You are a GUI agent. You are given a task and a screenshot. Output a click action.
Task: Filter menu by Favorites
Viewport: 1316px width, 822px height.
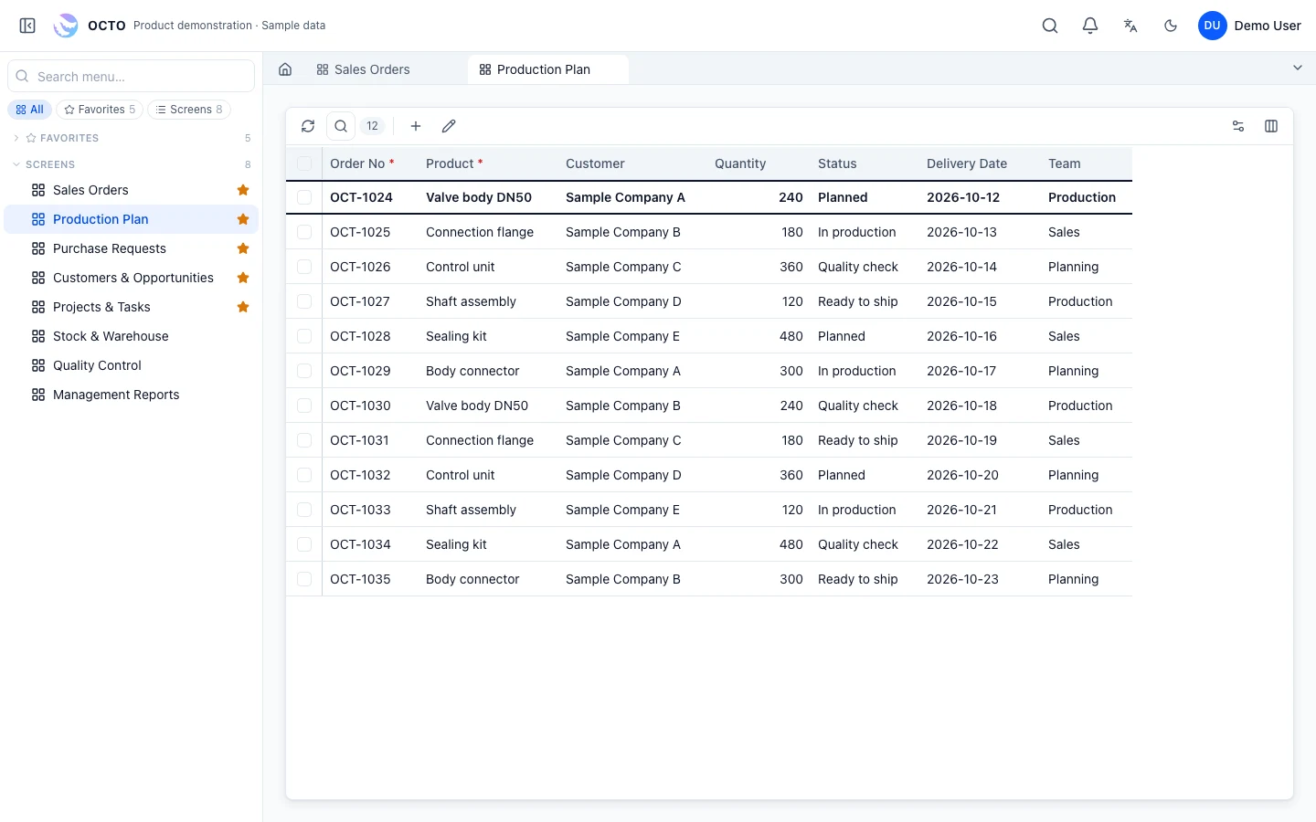pos(100,110)
